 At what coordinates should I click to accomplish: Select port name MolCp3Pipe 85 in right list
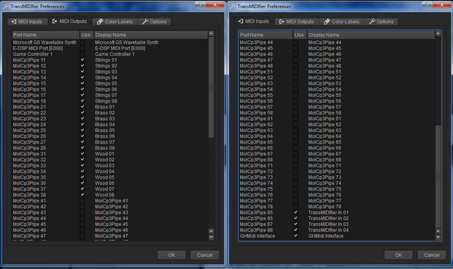(x=256, y=213)
